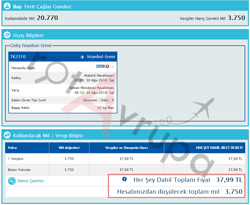Click the Uçuş Bilgileri globe icon
Screen dimensions: 250x205
7,35
